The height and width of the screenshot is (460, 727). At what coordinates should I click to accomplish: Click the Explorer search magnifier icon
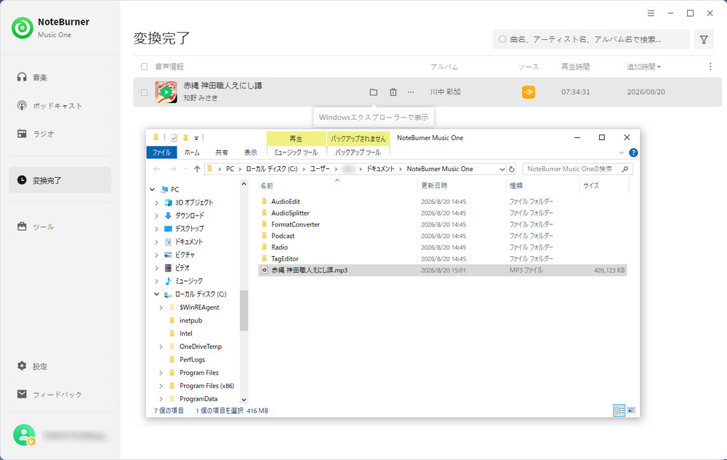click(625, 169)
